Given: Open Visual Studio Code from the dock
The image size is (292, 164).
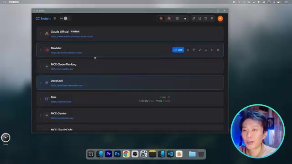Looking at the screenshot, I should 170,154.
